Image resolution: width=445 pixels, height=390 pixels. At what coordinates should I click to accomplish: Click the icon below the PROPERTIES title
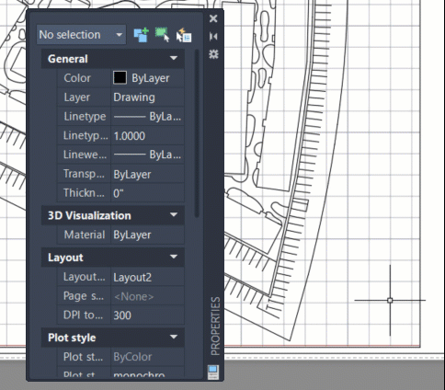[213, 372]
